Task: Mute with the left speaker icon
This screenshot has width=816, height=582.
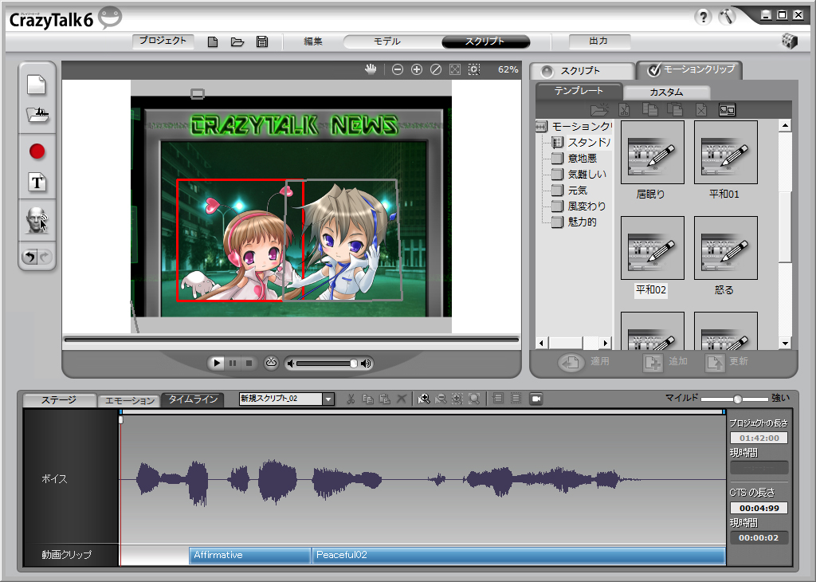Action: coord(291,364)
